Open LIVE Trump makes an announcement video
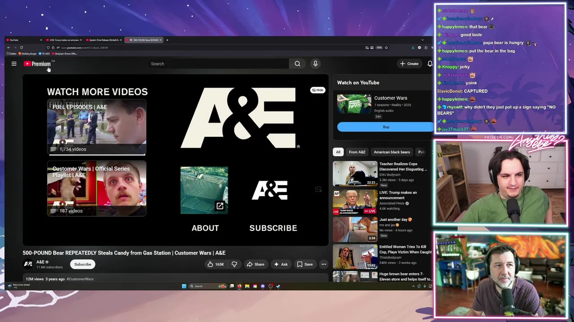The width and height of the screenshot is (574, 322). (383, 202)
